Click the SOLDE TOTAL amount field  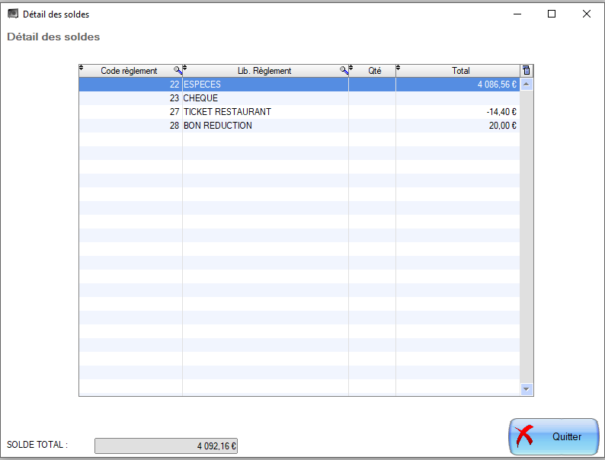pyautogui.click(x=165, y=446)
